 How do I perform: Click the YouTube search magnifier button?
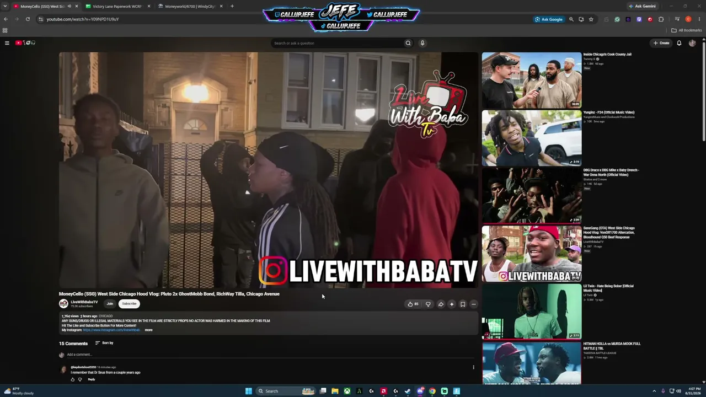tap(408, 43)
